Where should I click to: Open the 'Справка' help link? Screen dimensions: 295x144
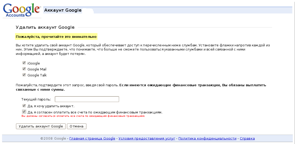pos(247,139)
